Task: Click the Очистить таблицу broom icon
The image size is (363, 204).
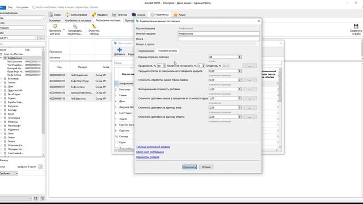Action: coord(94,27)
